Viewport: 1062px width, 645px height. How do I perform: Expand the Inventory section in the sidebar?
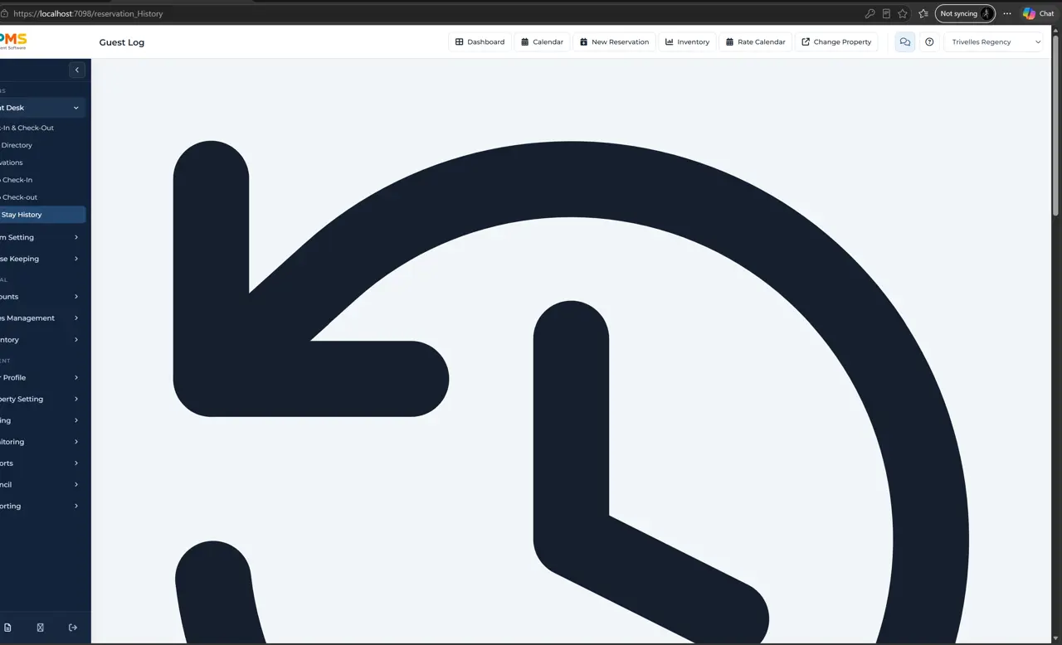tap(41, 340)
